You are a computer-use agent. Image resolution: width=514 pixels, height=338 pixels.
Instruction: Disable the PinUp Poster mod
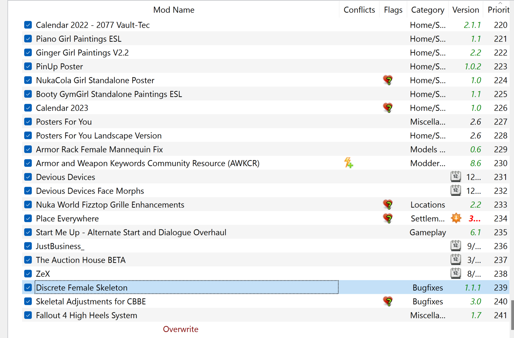tap(28, 66)
